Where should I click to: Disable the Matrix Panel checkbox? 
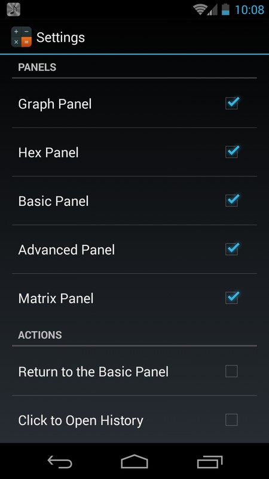coord(232,298)
